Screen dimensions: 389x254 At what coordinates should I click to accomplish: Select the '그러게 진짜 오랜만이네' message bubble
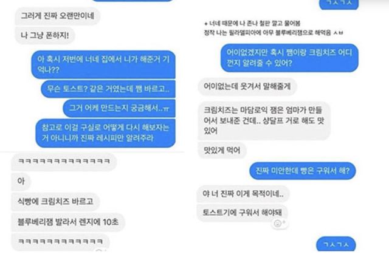58,16
